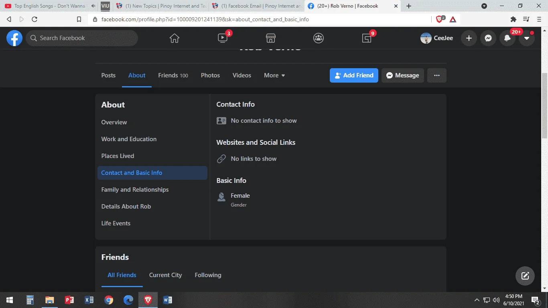The height and width of the screenshot is (308, 548).
Task: Open the media playlist control icon
Action: click(526, 19)
